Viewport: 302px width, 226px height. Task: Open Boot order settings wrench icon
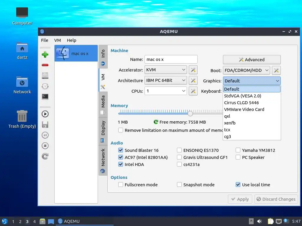pos(276,71)
